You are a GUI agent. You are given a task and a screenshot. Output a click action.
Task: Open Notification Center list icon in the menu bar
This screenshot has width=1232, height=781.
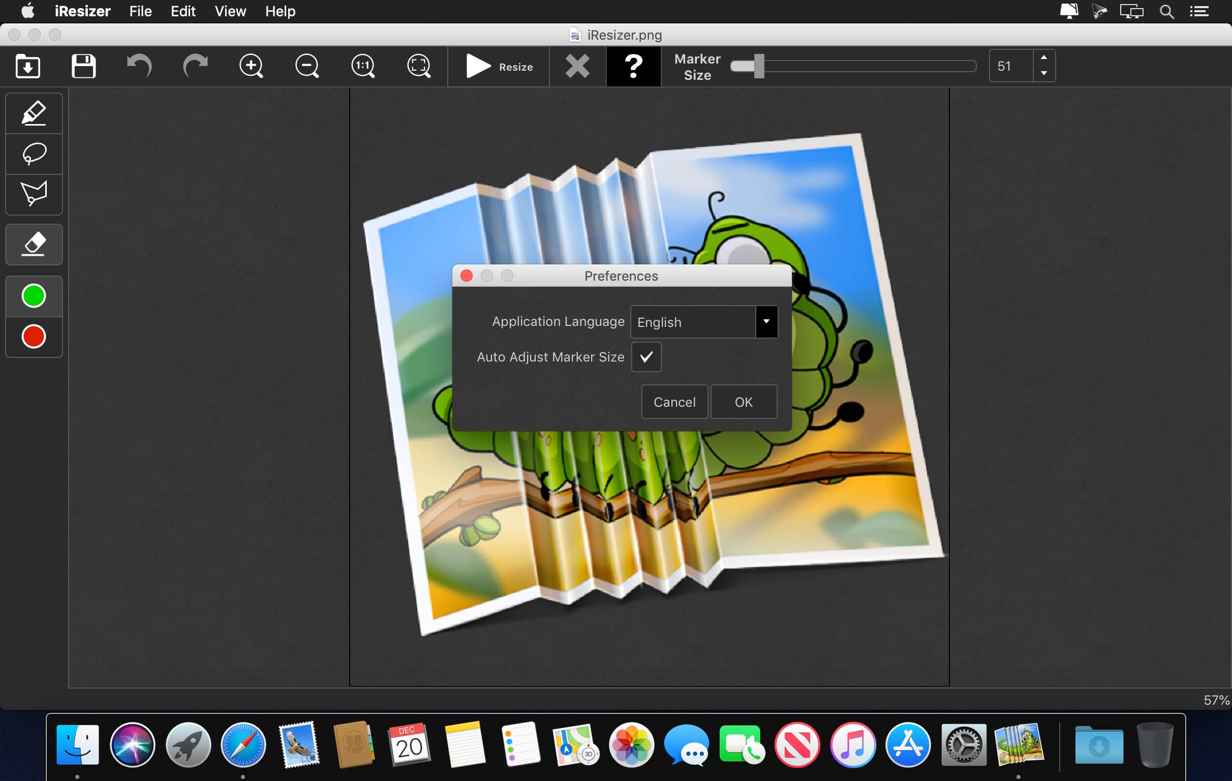tap(1199, 11)
